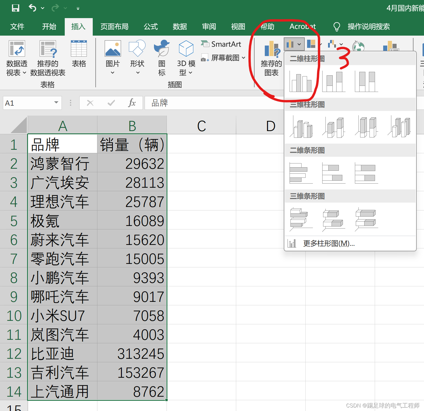Choose the 3D 100% stacked bar chart
The image size is (424, 411).
click(x=367, y=219)
